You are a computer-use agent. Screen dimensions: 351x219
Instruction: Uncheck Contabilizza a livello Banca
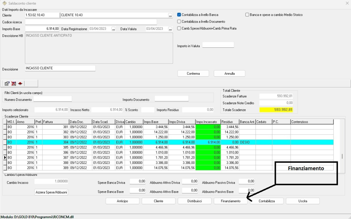[179, 15]
